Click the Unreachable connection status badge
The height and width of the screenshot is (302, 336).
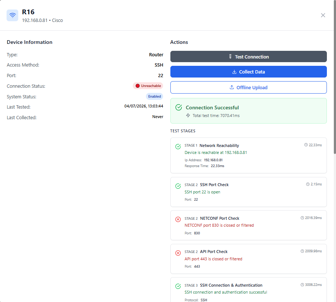click(x=148, y=86)
